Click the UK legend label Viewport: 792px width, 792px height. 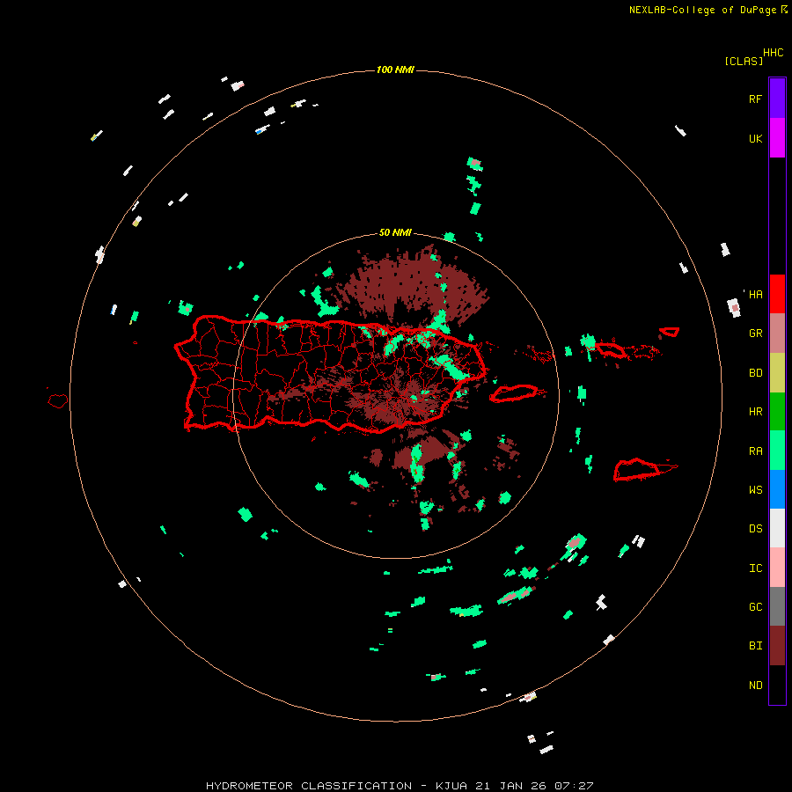coord(755,139)
